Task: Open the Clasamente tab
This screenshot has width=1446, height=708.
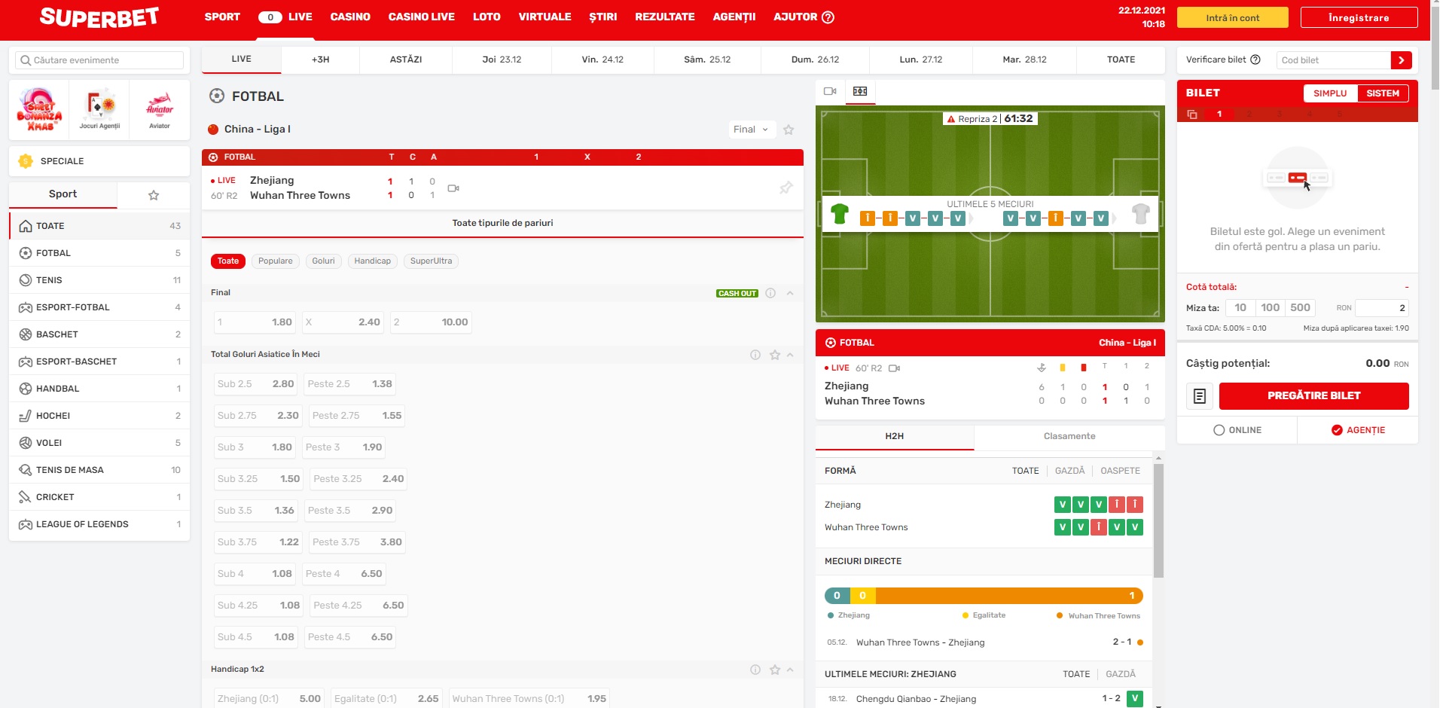Action: [1069, 436]
